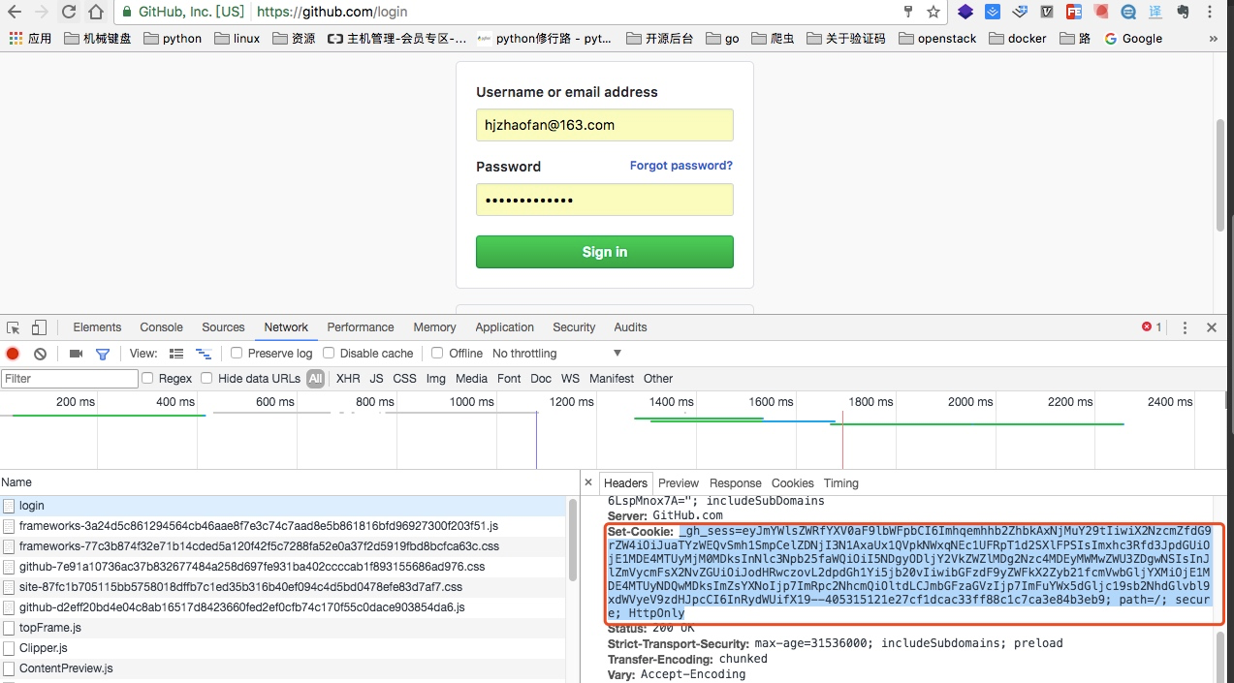This screenshot has width=1234, height=683.
Task: Activate the DevTools inspect element picker
Action: click(15, 327)
